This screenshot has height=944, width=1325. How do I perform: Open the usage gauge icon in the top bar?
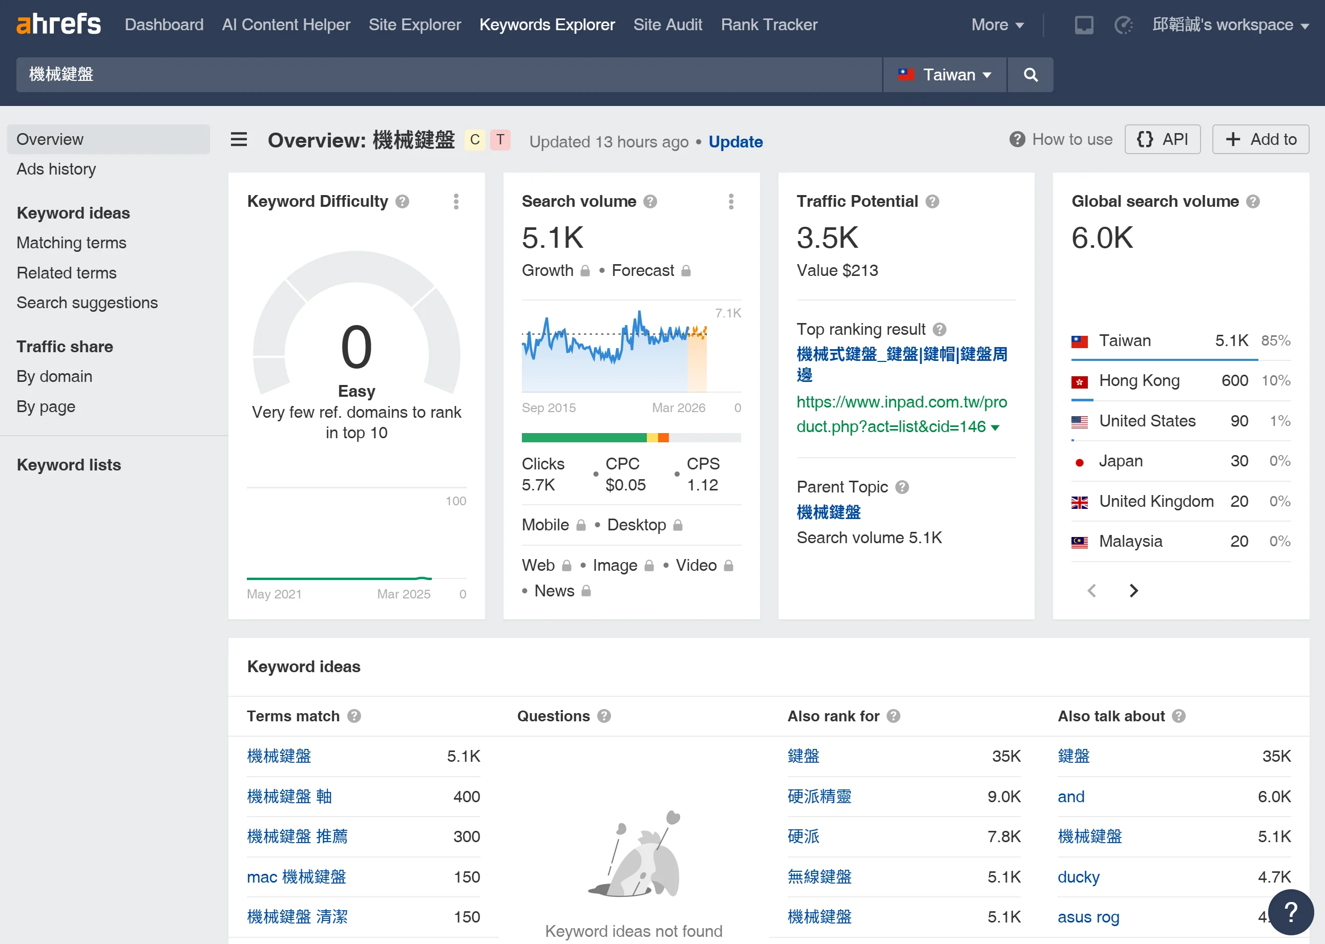pyautogui.click(x=1123, y=25)
